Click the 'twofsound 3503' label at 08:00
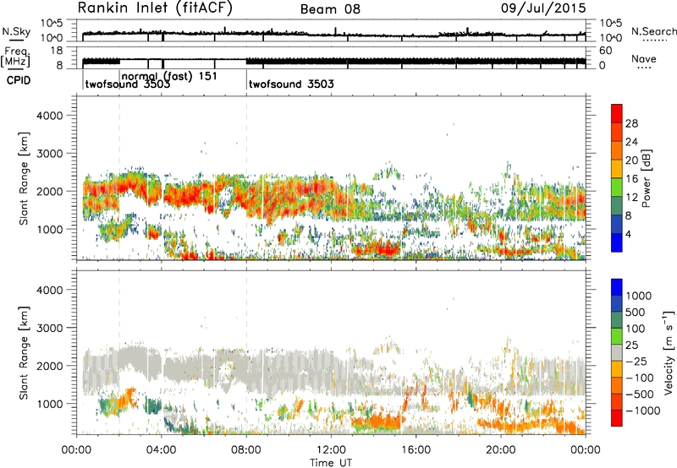The width and height of the screenshot is (677, 468). point(291,84)
